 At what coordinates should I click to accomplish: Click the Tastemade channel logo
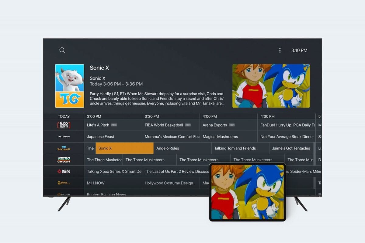click(64, 136)
